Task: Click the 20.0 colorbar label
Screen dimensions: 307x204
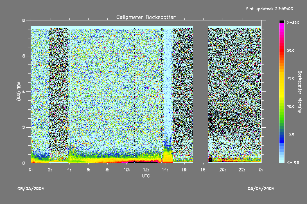Action: tap(291, 51)
